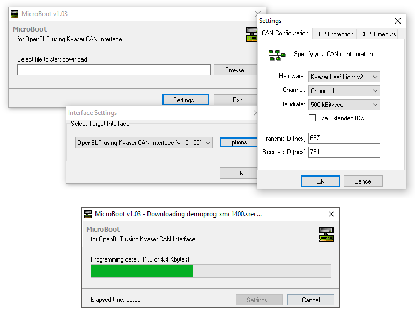Click Options... in Interface Settings dialog
The width and height of the screenshot is (415, 321).
[x=239, y=142]
